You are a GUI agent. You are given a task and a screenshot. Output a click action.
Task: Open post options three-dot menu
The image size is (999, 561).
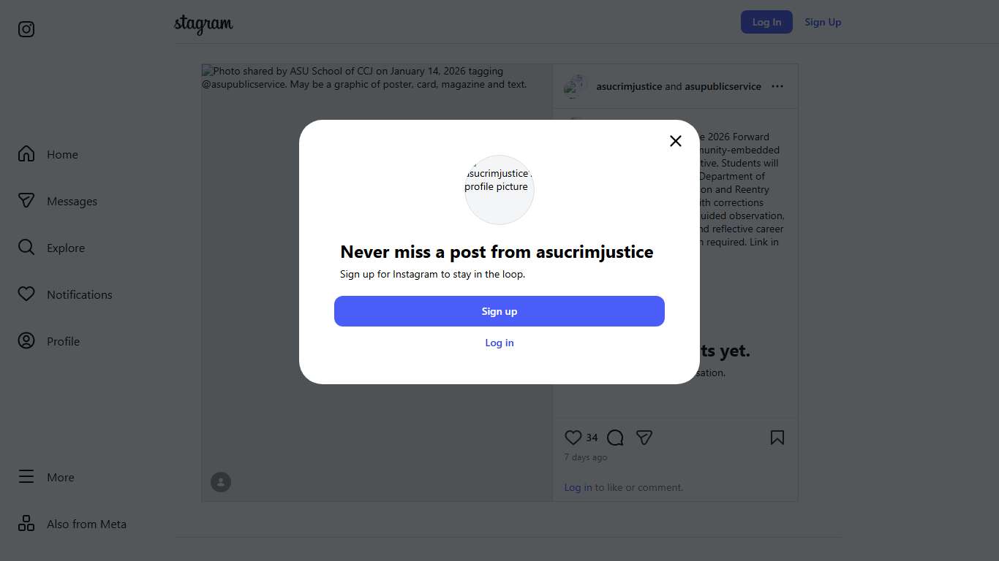(x=777, y=86)
